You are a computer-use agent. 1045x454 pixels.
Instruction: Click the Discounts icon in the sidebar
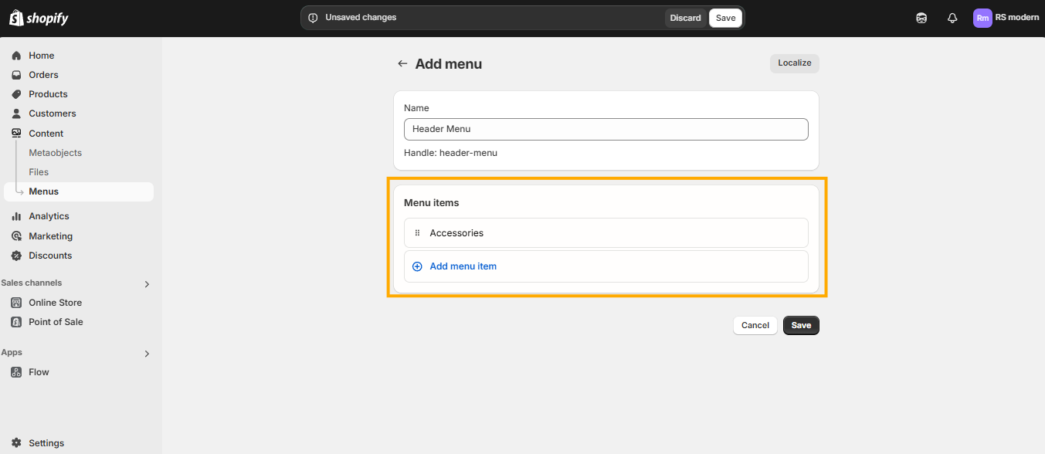click(16, 256)
